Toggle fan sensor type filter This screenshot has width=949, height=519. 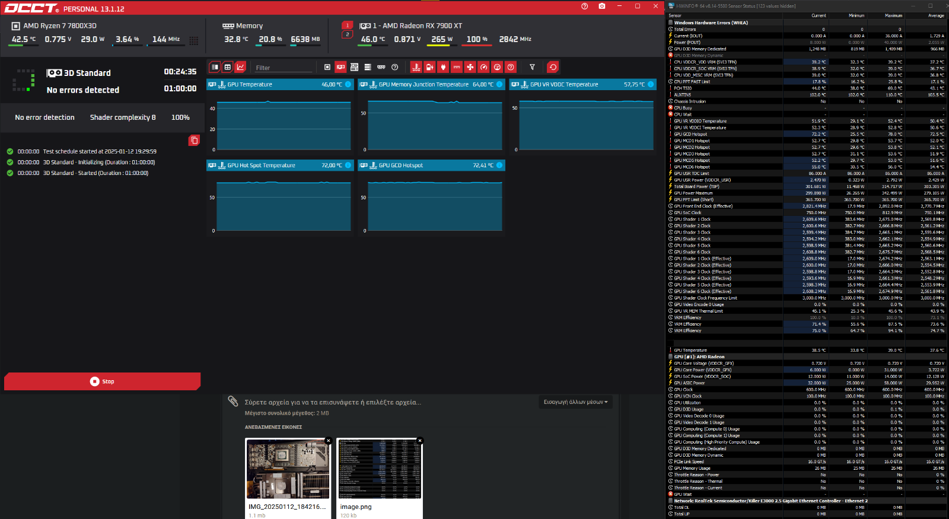pyautogui.click(x=470, y=67)
